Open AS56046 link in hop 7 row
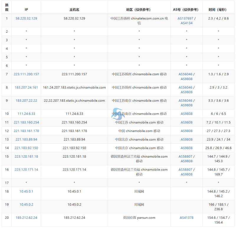 [186, 74]
